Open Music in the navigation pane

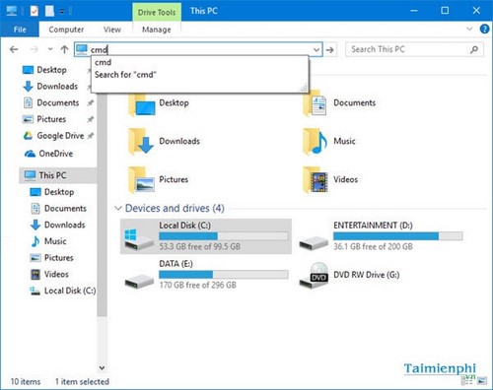tap(55, 241)
